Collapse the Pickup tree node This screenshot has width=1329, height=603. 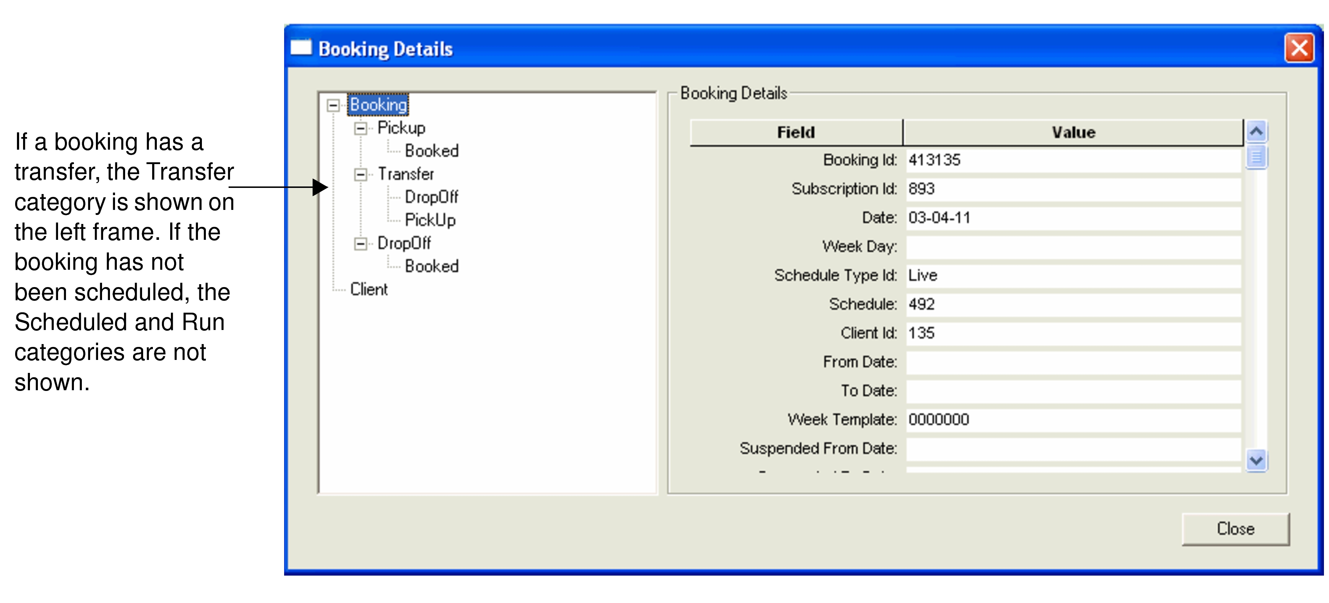(361, 128)
